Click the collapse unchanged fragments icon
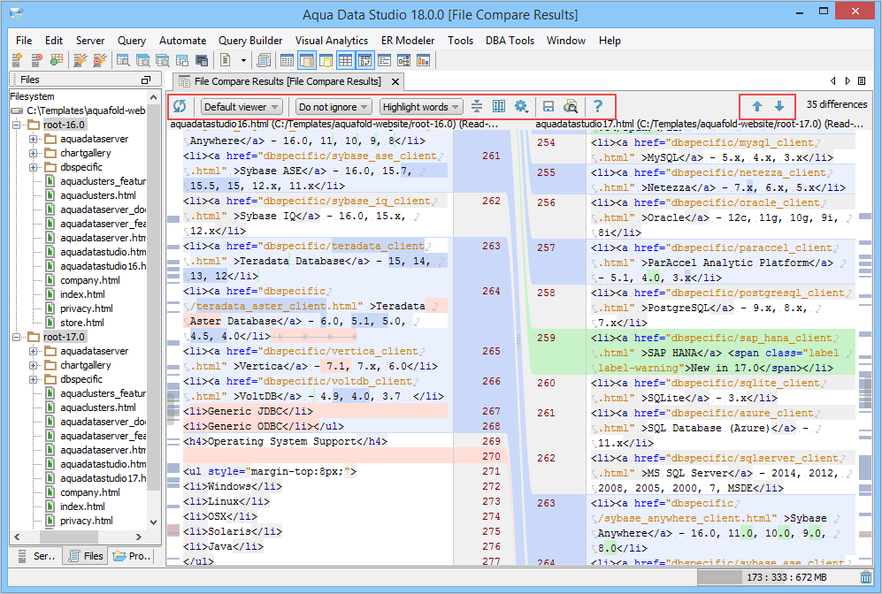The width and height of the screenshot is (882, 594). [x=477, y=107]
